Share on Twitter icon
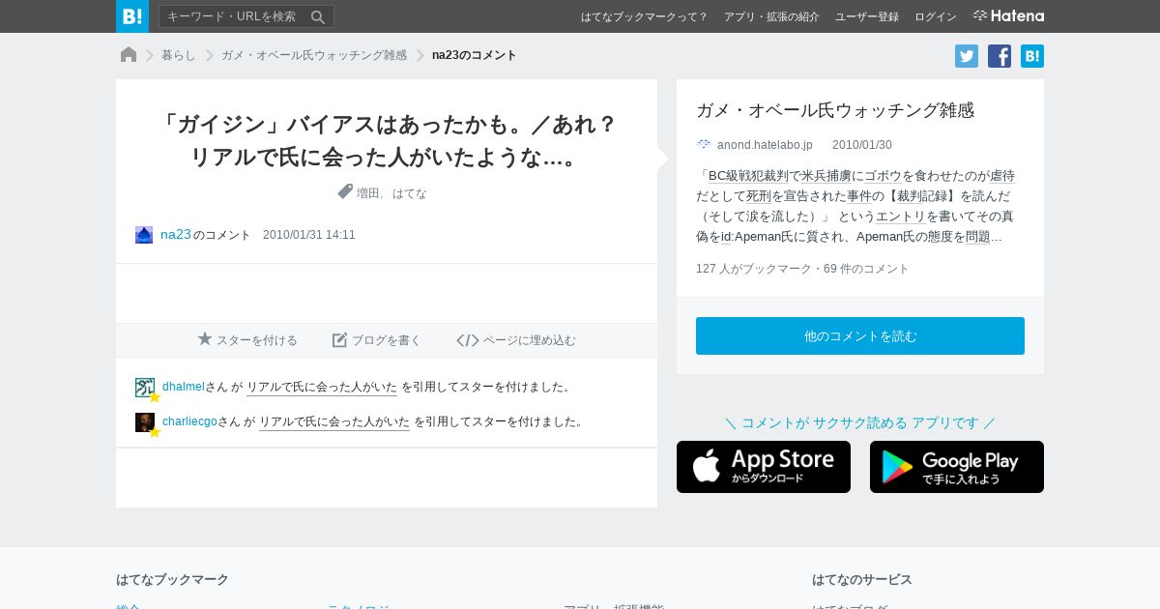The width and height of the screenshot is (1160, 609). (x=967, y=56)
